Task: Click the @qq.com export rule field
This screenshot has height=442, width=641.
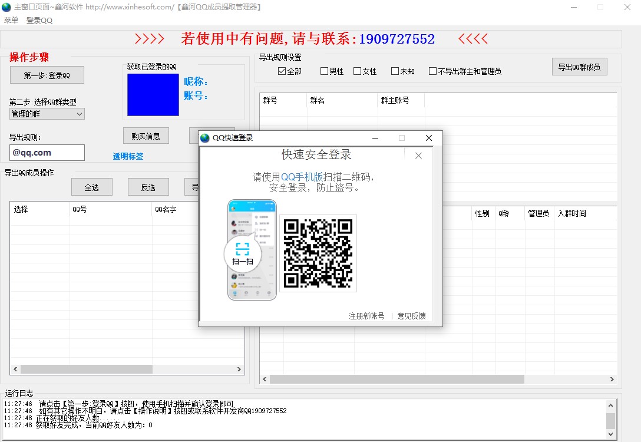Action: coord(47,153)
